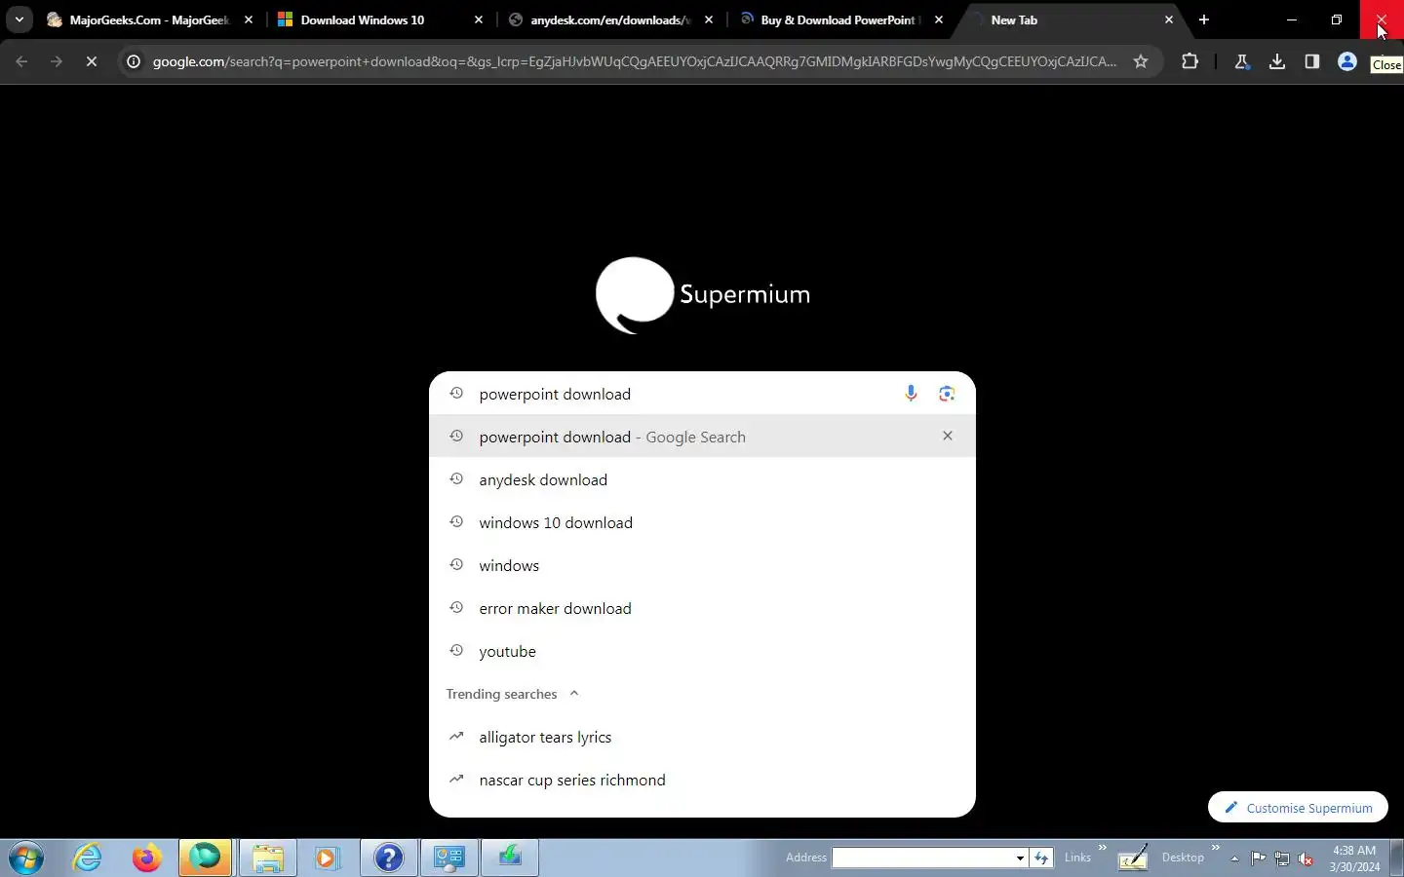This screenshot has height=877, width=1404.
Task: Click the trending arrow icon beside alligator tears lyrics
Action: click(x=455, y=737)
